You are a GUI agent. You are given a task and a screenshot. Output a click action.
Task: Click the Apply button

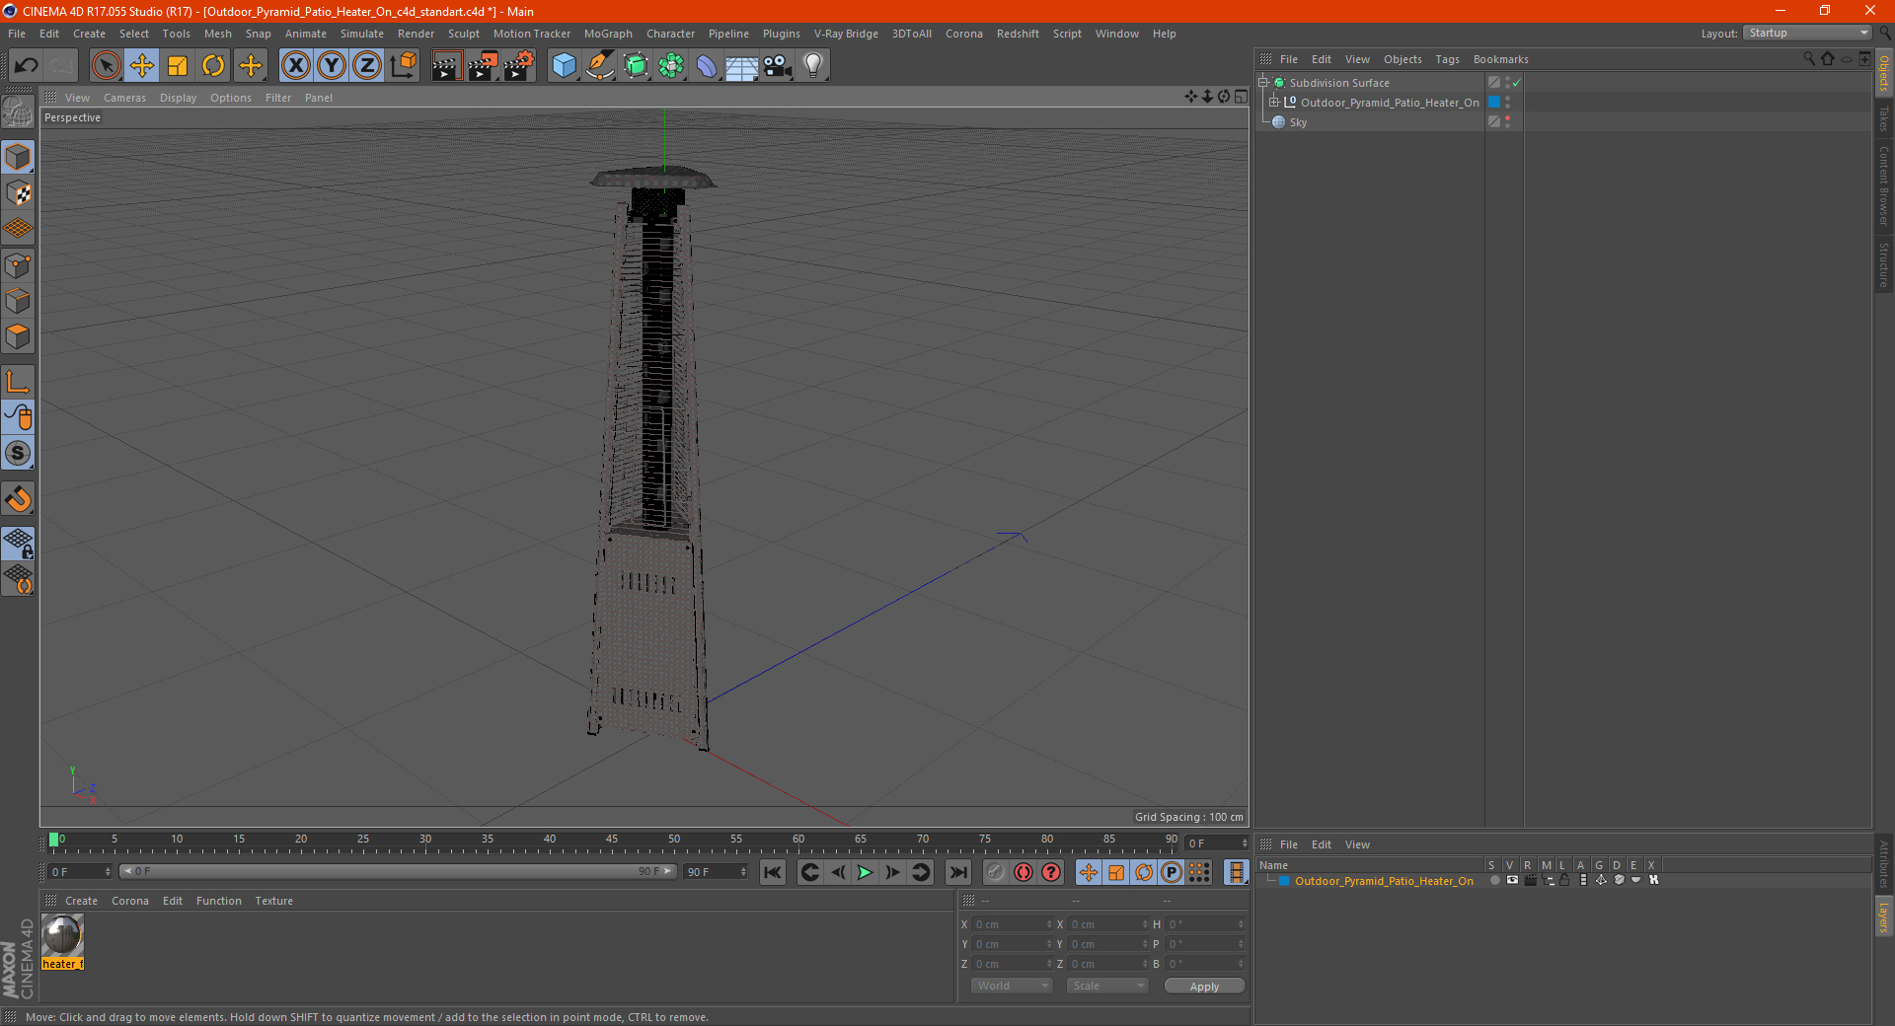pyautogui.click(x=1204, y=987)
